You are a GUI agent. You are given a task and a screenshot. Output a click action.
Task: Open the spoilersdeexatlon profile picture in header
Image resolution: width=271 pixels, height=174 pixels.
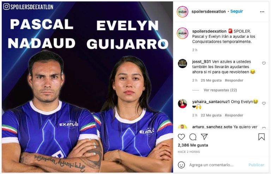click(x=182, y=12)
